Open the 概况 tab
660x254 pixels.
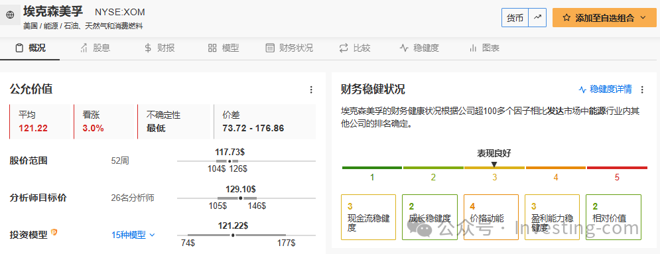tap(30, 48)
